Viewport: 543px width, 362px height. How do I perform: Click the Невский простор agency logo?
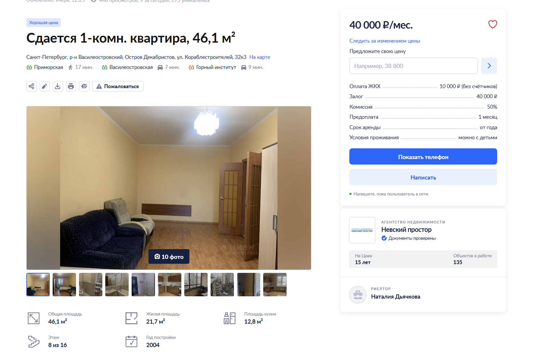[x=362, y=230]
